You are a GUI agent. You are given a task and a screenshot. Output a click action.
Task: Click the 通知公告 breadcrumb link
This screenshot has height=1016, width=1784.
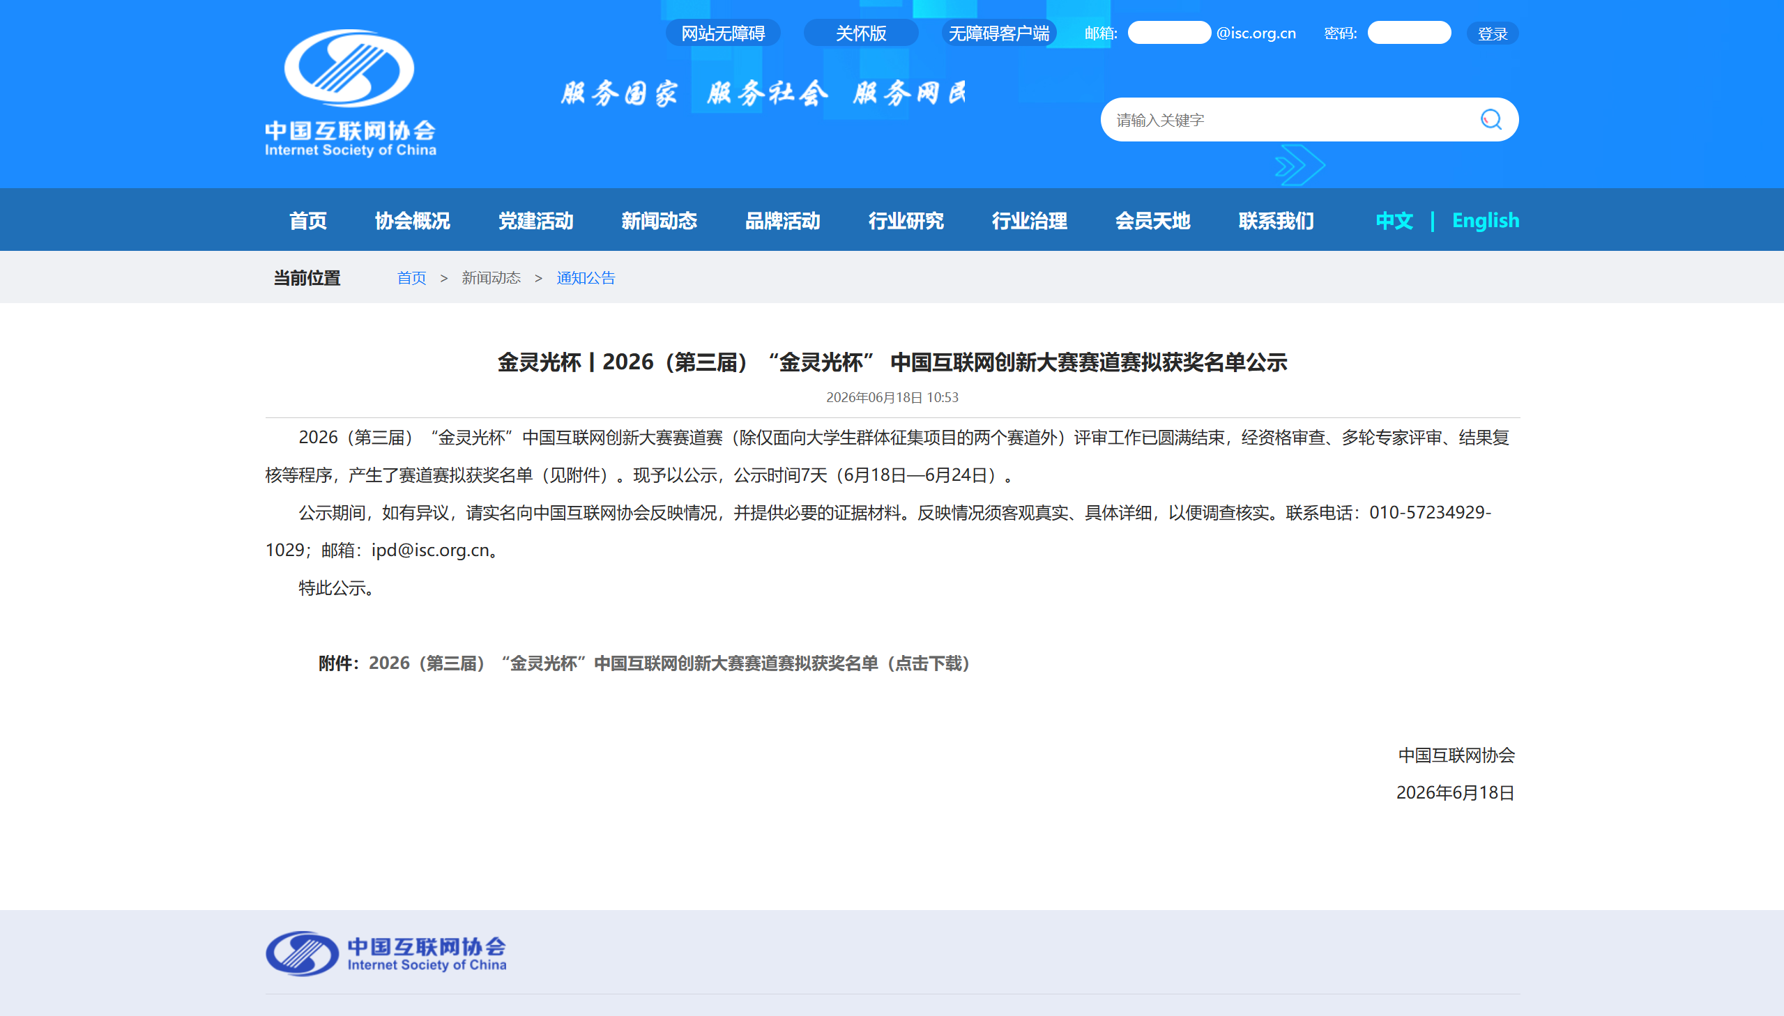(x=586, y=278)
